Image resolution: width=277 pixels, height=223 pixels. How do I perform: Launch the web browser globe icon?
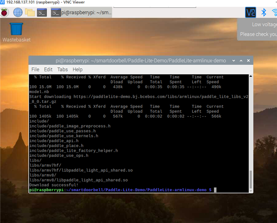pos(18,12)
